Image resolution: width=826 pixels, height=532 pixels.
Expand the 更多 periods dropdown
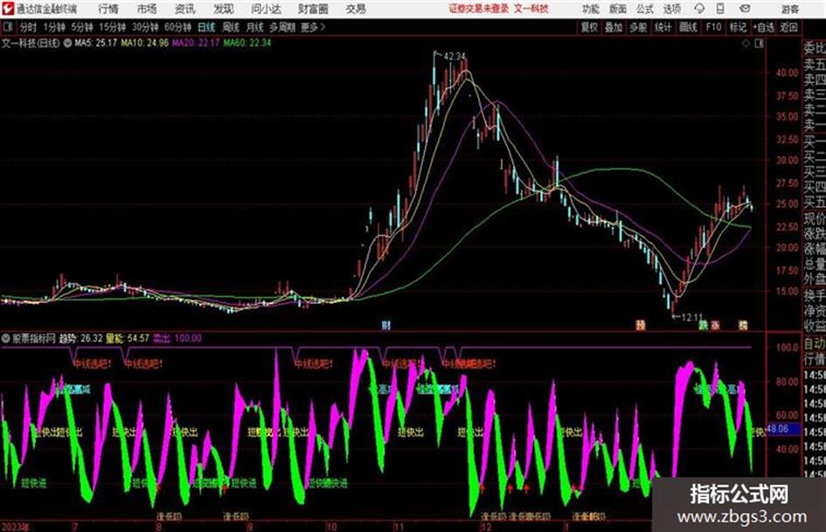point(314,27)
